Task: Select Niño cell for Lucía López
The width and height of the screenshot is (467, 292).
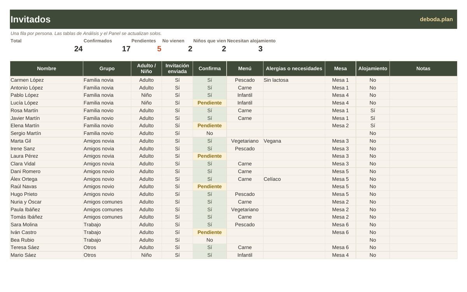Action: pos(146,103)
